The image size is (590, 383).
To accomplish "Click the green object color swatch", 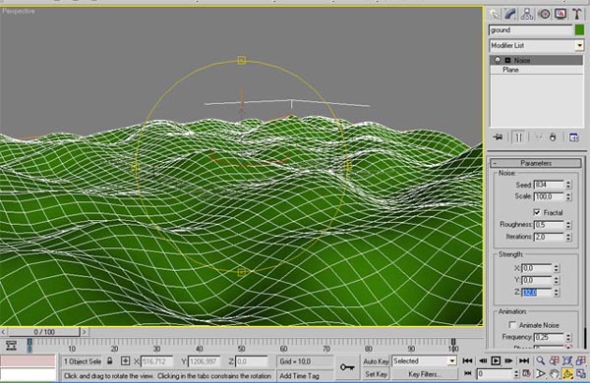I will [x=579, y=29].
